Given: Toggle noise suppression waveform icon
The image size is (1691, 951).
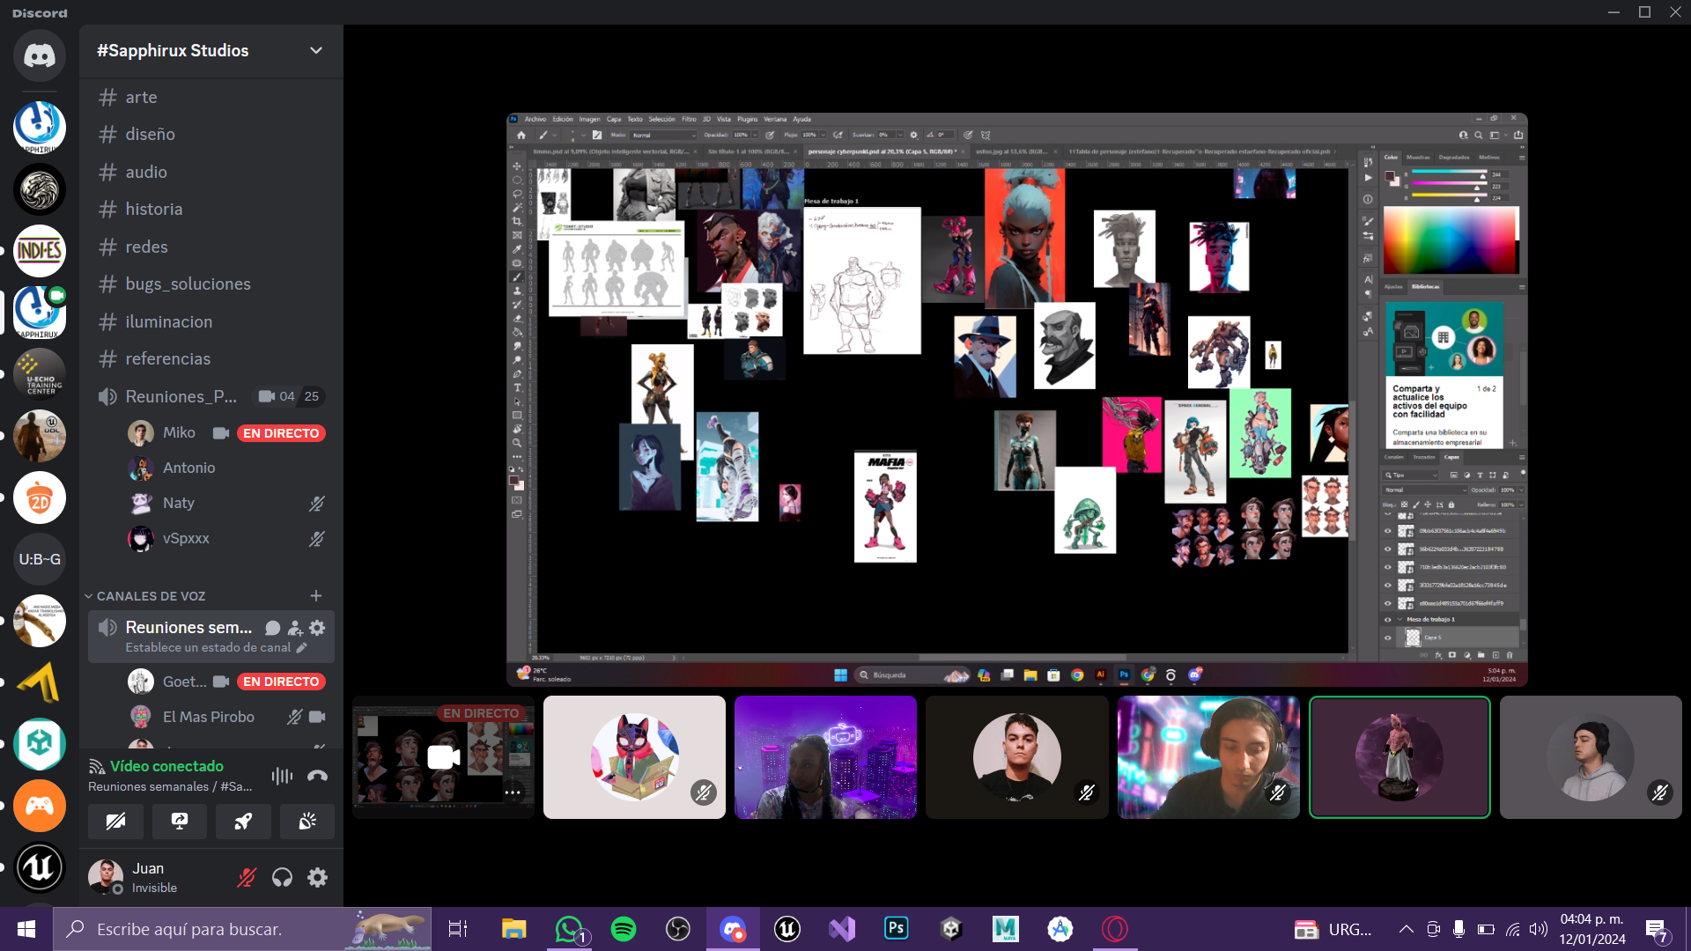Looking at the screenshot, I should point(282,776).
